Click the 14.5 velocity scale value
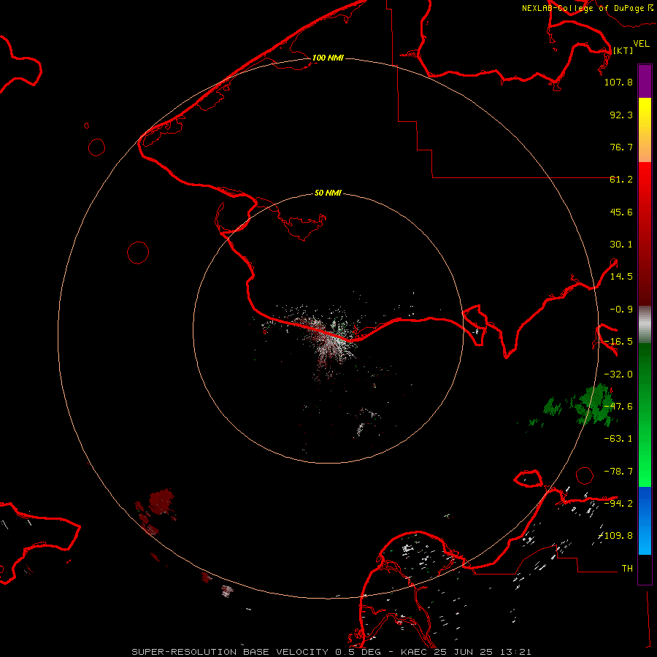657x657 pixels. [x=621, y=277]
